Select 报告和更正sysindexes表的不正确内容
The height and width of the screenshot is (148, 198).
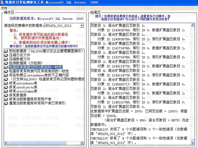coord(39,75)
